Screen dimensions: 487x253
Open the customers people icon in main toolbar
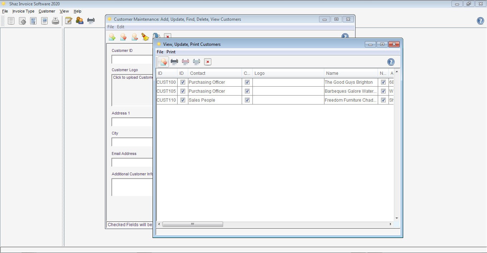(x=79, y=21)
